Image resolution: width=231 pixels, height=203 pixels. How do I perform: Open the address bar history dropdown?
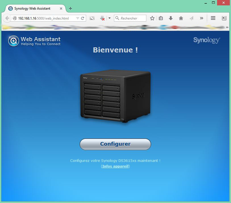78,18
